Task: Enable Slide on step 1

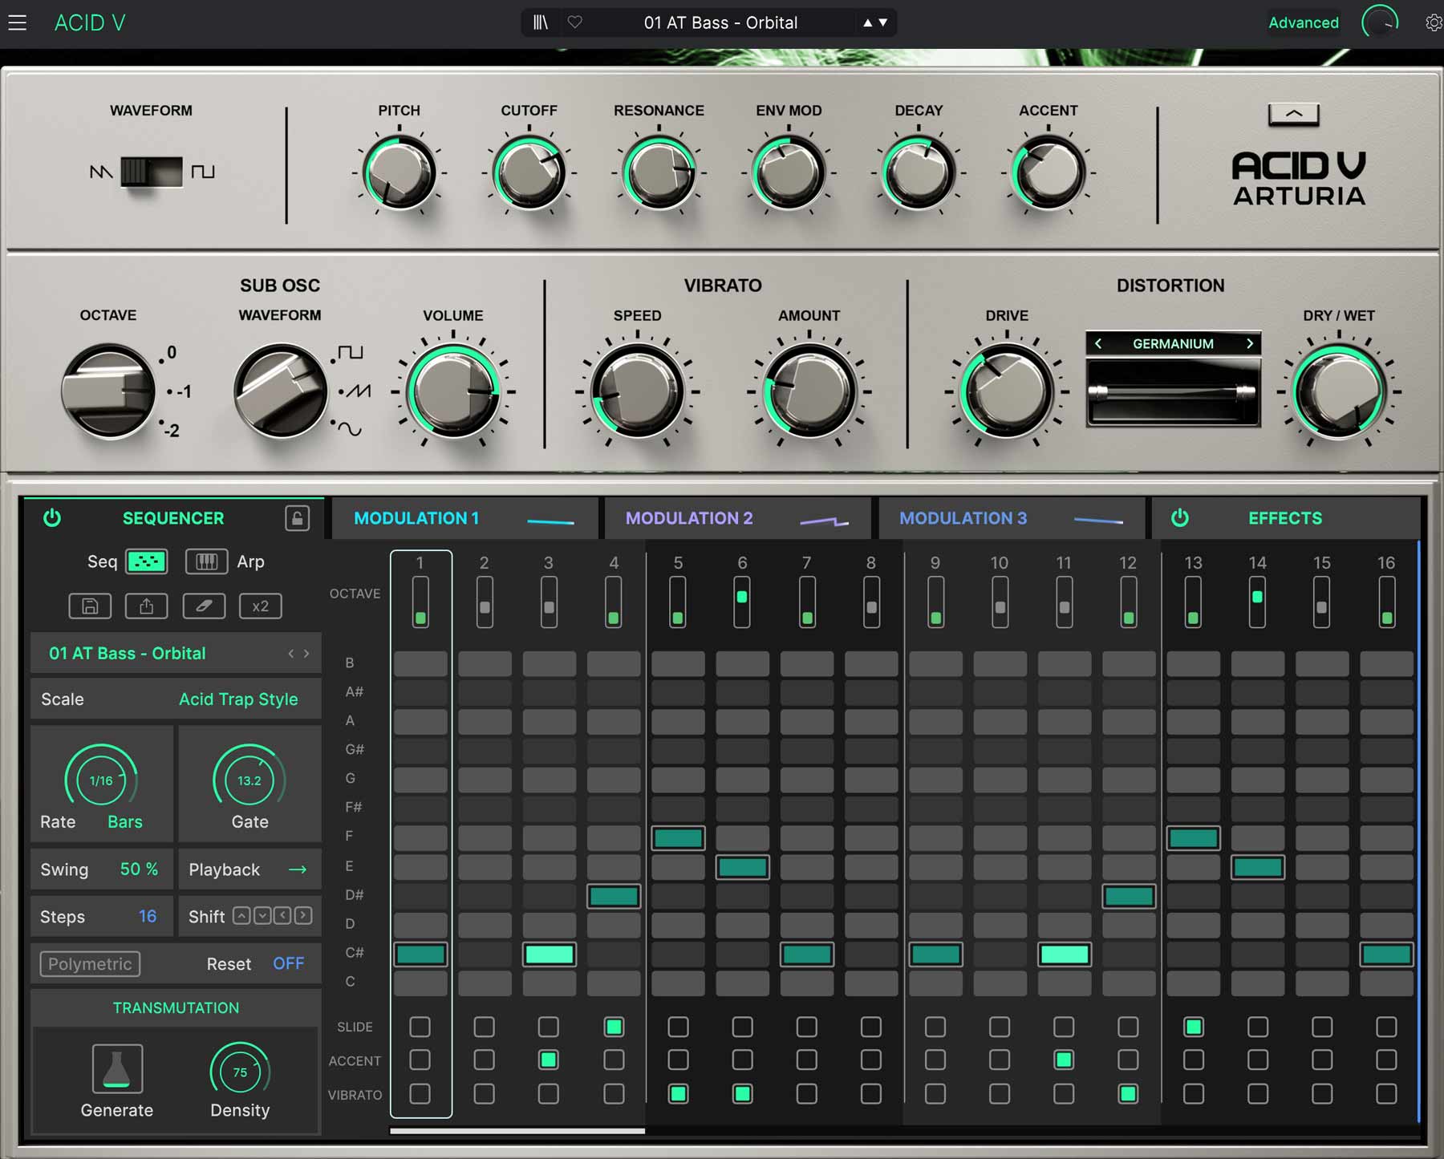Action: (420, 1027)
